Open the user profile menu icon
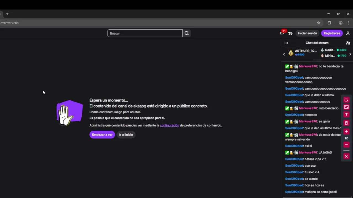This screenshot has height=198, width=353. [348, 33]
